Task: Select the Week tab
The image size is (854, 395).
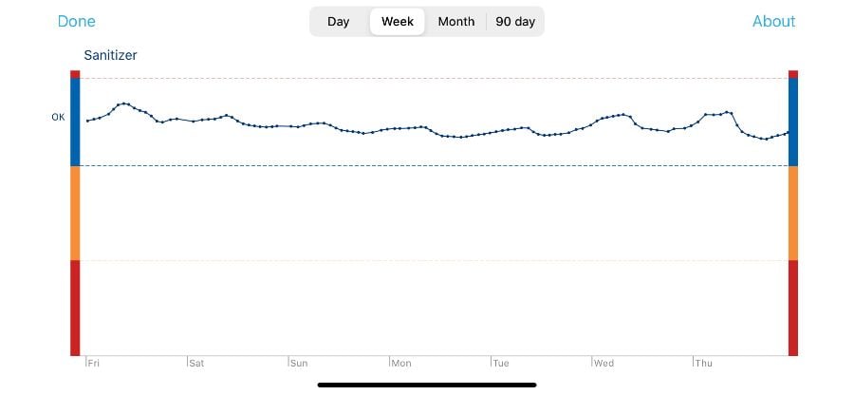Action: coord(398,22)
